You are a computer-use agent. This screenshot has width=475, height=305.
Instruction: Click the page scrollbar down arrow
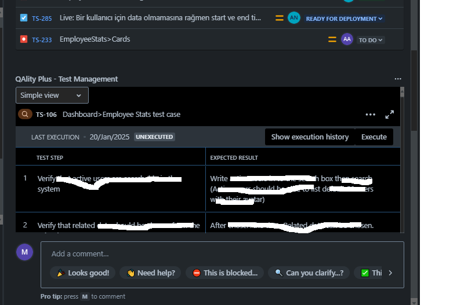pos(414,302)
